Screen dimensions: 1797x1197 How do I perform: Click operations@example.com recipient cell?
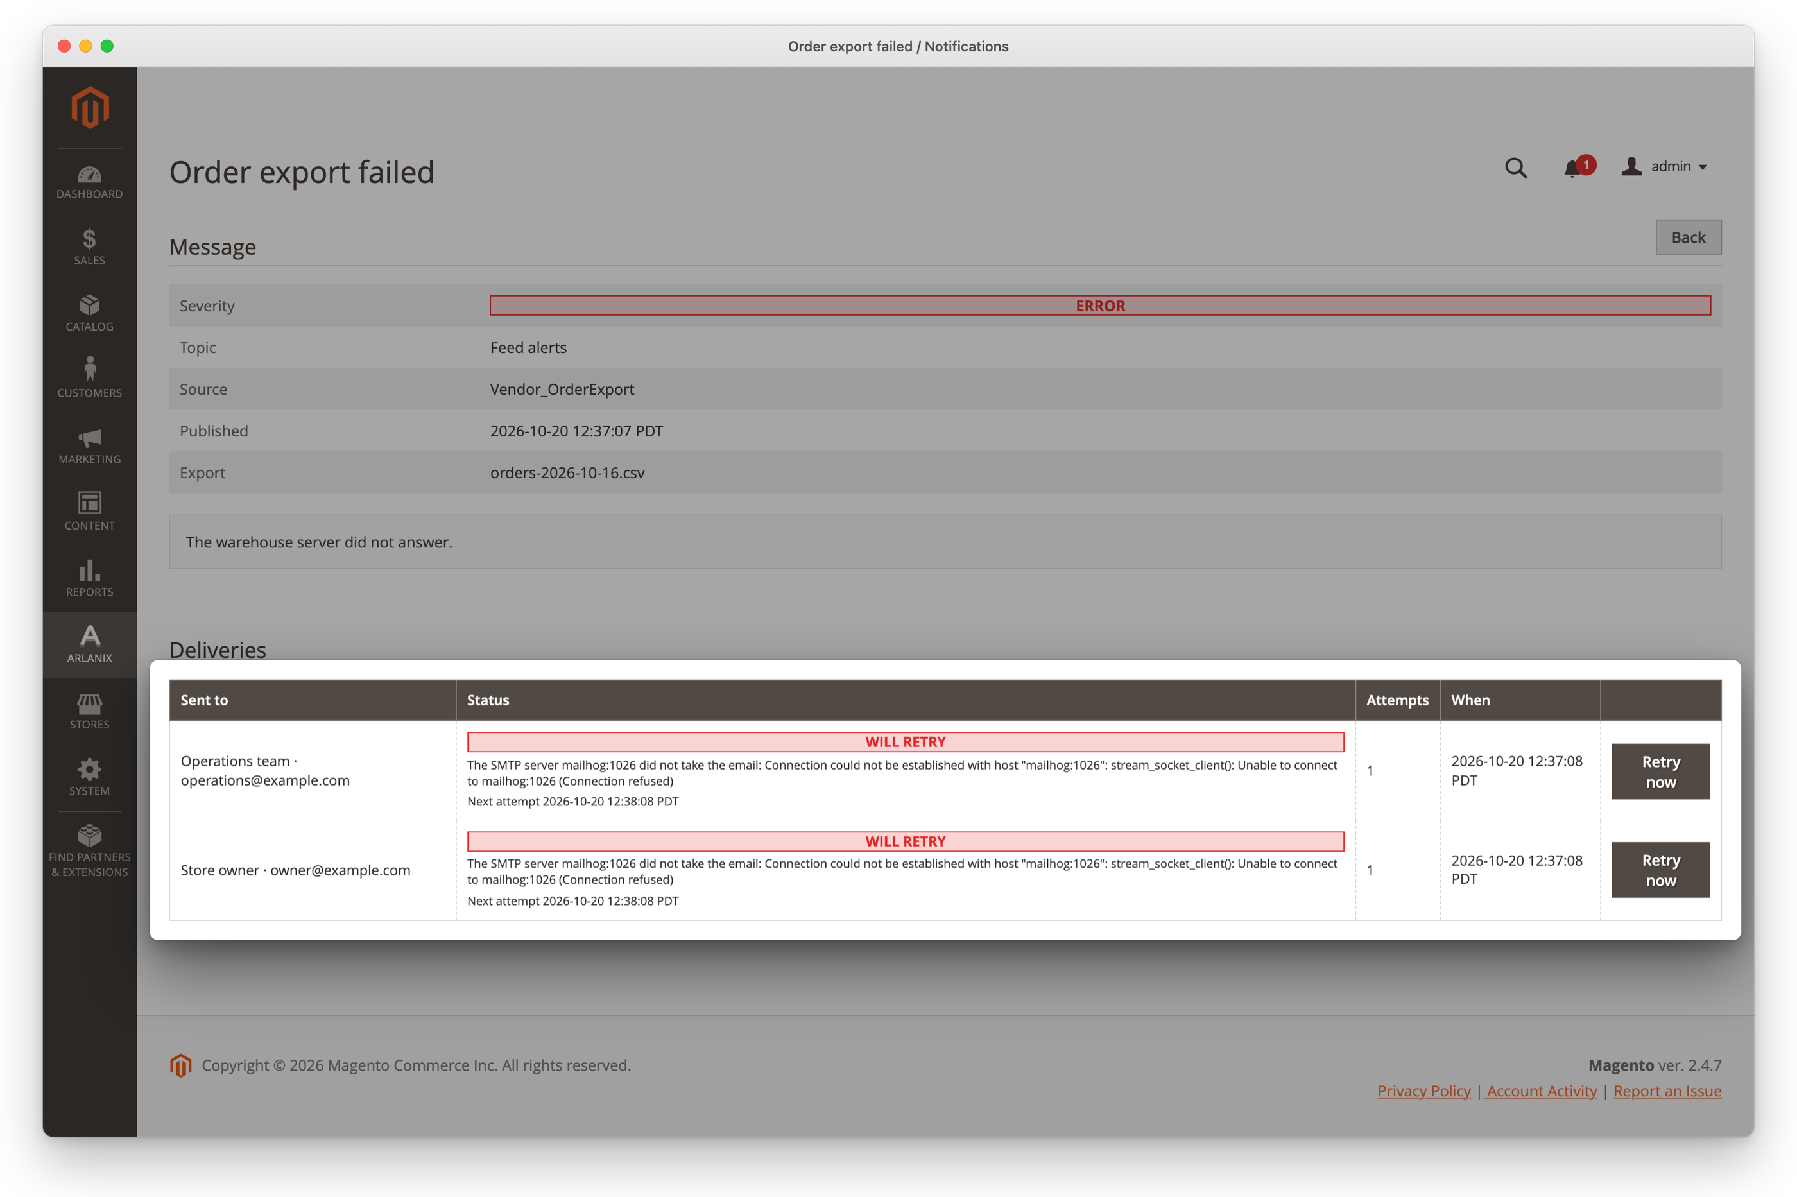click(x=312, y=771)
